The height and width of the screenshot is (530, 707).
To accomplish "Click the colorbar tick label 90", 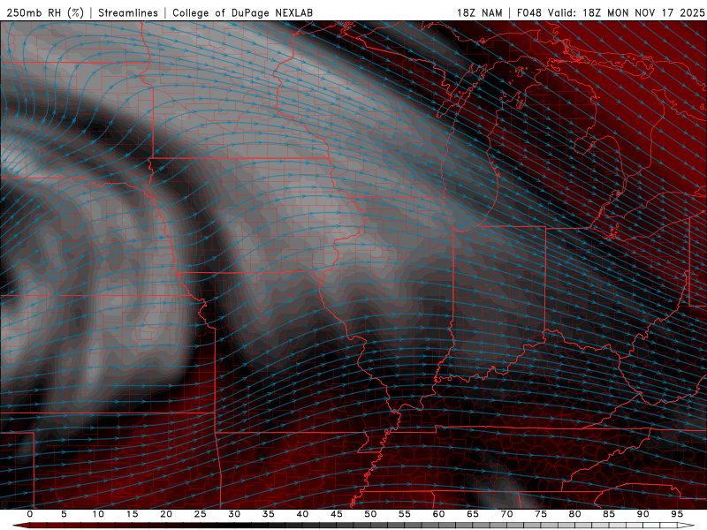I will pyautogui.click(x=642, y=514).
